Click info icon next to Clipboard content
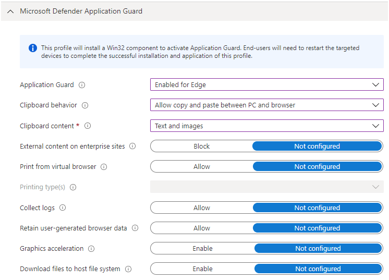This screenshot has height=280, width=389. pos(88,126)
